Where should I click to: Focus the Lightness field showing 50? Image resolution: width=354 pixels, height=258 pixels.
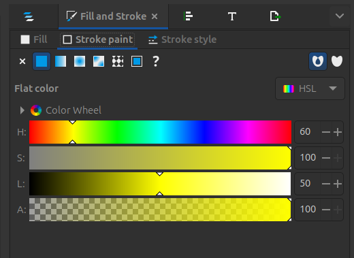307,184
